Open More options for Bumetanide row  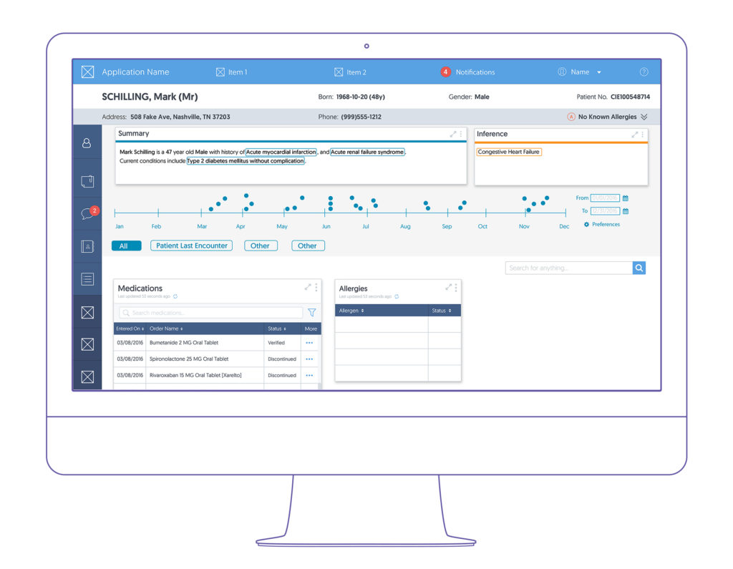point(309,343)
